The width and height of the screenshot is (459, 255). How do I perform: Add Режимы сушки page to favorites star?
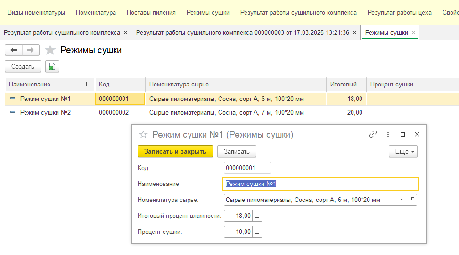point(50,50)
